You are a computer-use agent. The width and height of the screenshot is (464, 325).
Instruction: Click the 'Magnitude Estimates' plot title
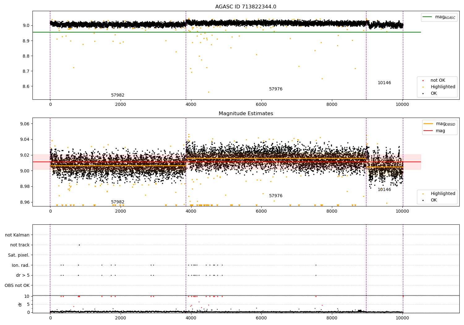coord(246,114)
